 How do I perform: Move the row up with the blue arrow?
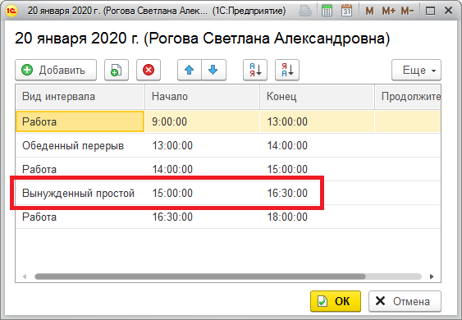pos(190,70)
